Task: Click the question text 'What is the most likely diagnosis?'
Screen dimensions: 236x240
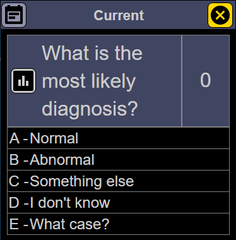Action: tap(92, 81)
